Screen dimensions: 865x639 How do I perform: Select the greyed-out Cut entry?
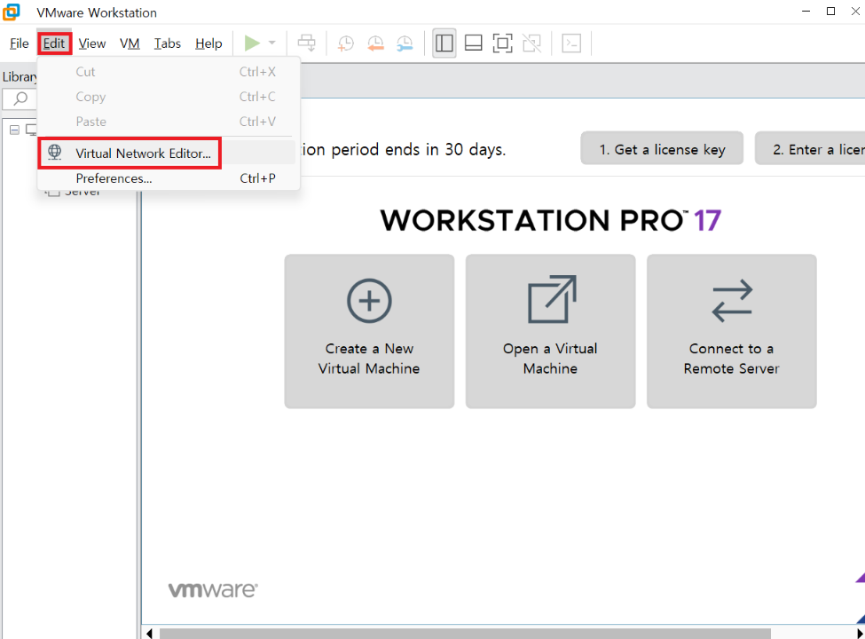pos(169,72)
